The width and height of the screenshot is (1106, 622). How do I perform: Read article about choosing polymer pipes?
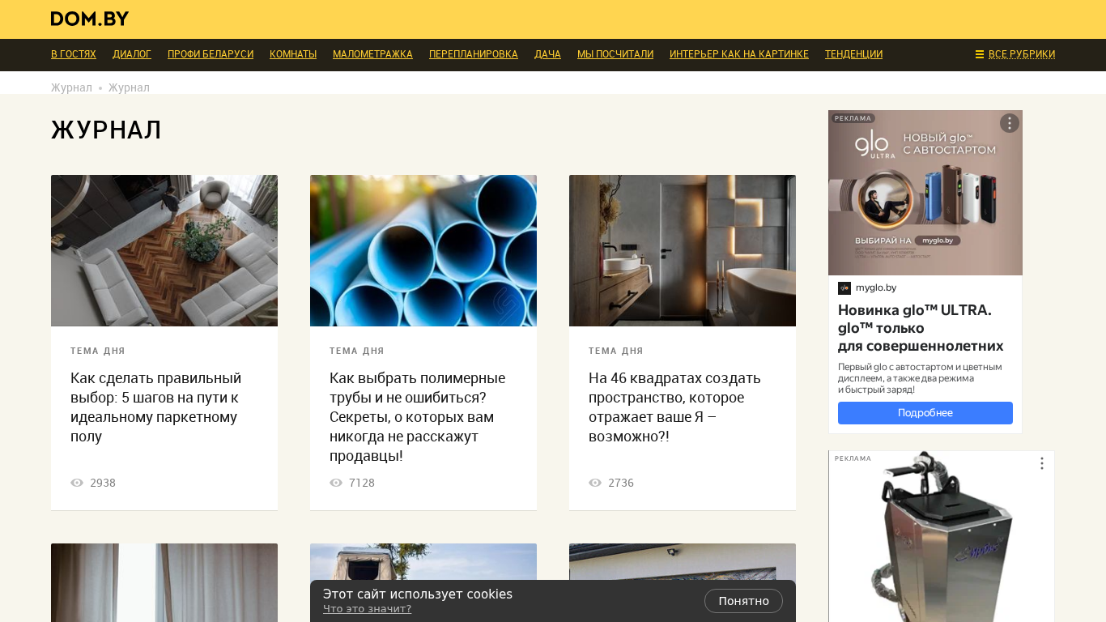pos(418,417)
